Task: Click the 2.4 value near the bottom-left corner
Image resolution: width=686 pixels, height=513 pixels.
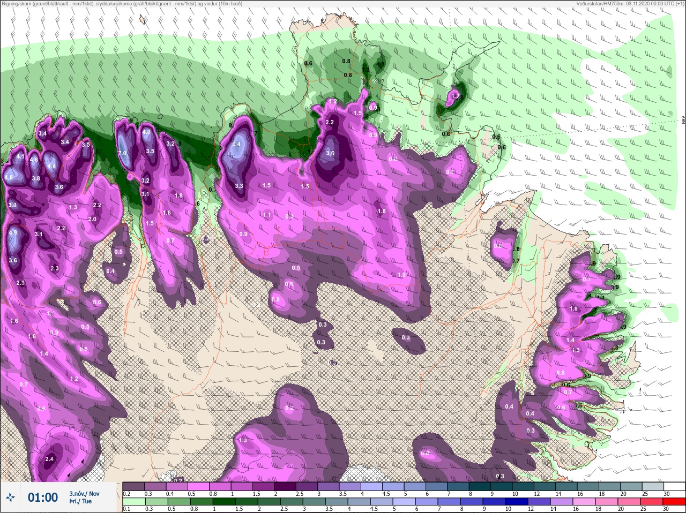Action: 49,459
